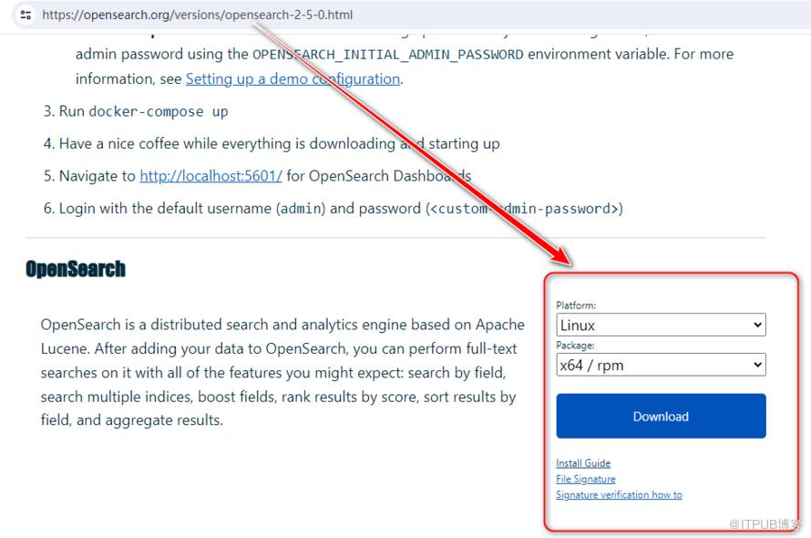Click the Package: field label
The image size is (811, 538).
pos(575,346)
